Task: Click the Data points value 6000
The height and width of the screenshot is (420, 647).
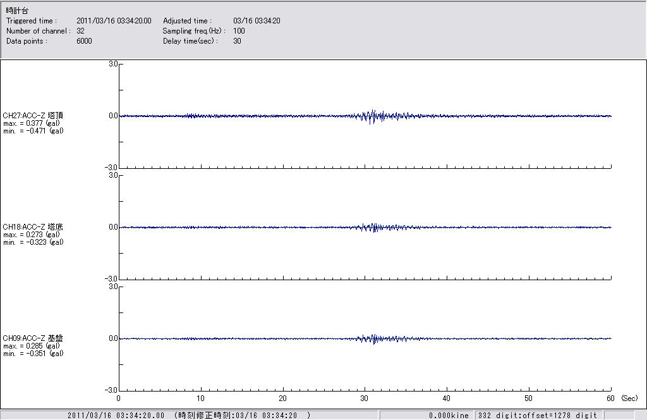Action: pos(84,41)
